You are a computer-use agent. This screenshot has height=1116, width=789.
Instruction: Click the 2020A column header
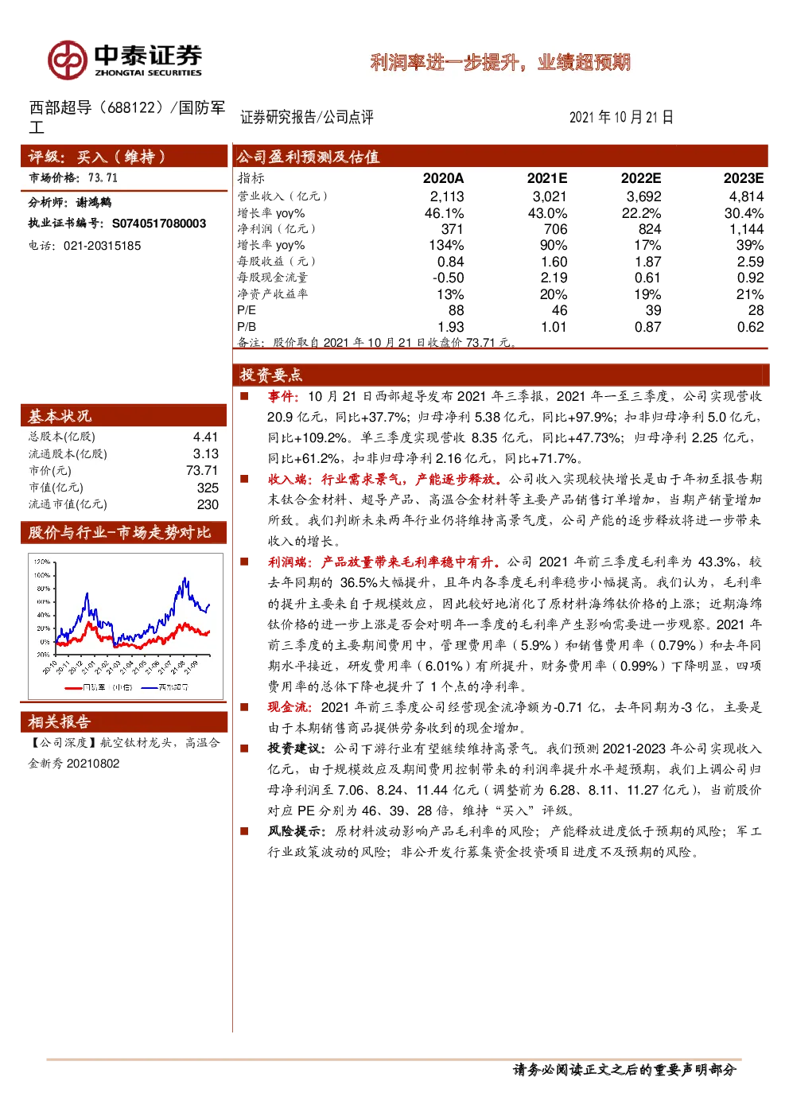pyautogui.click(x=443, y=178)
